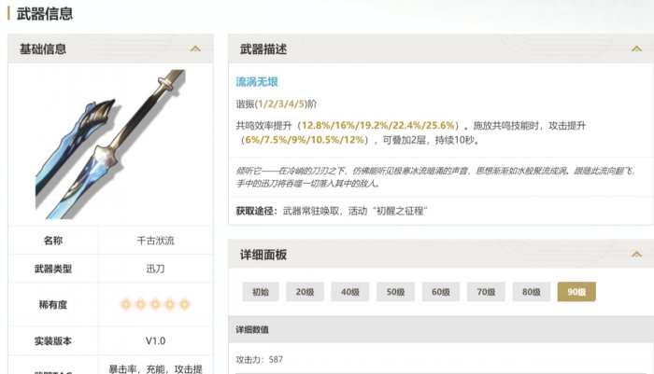The image size is (654, 374).
Task: Click the 基础信息 panel header
Action: click(110, 49)
